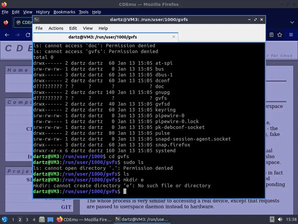Click 'sudo ls' command text in terminal
298x224 pixels.
133,162
